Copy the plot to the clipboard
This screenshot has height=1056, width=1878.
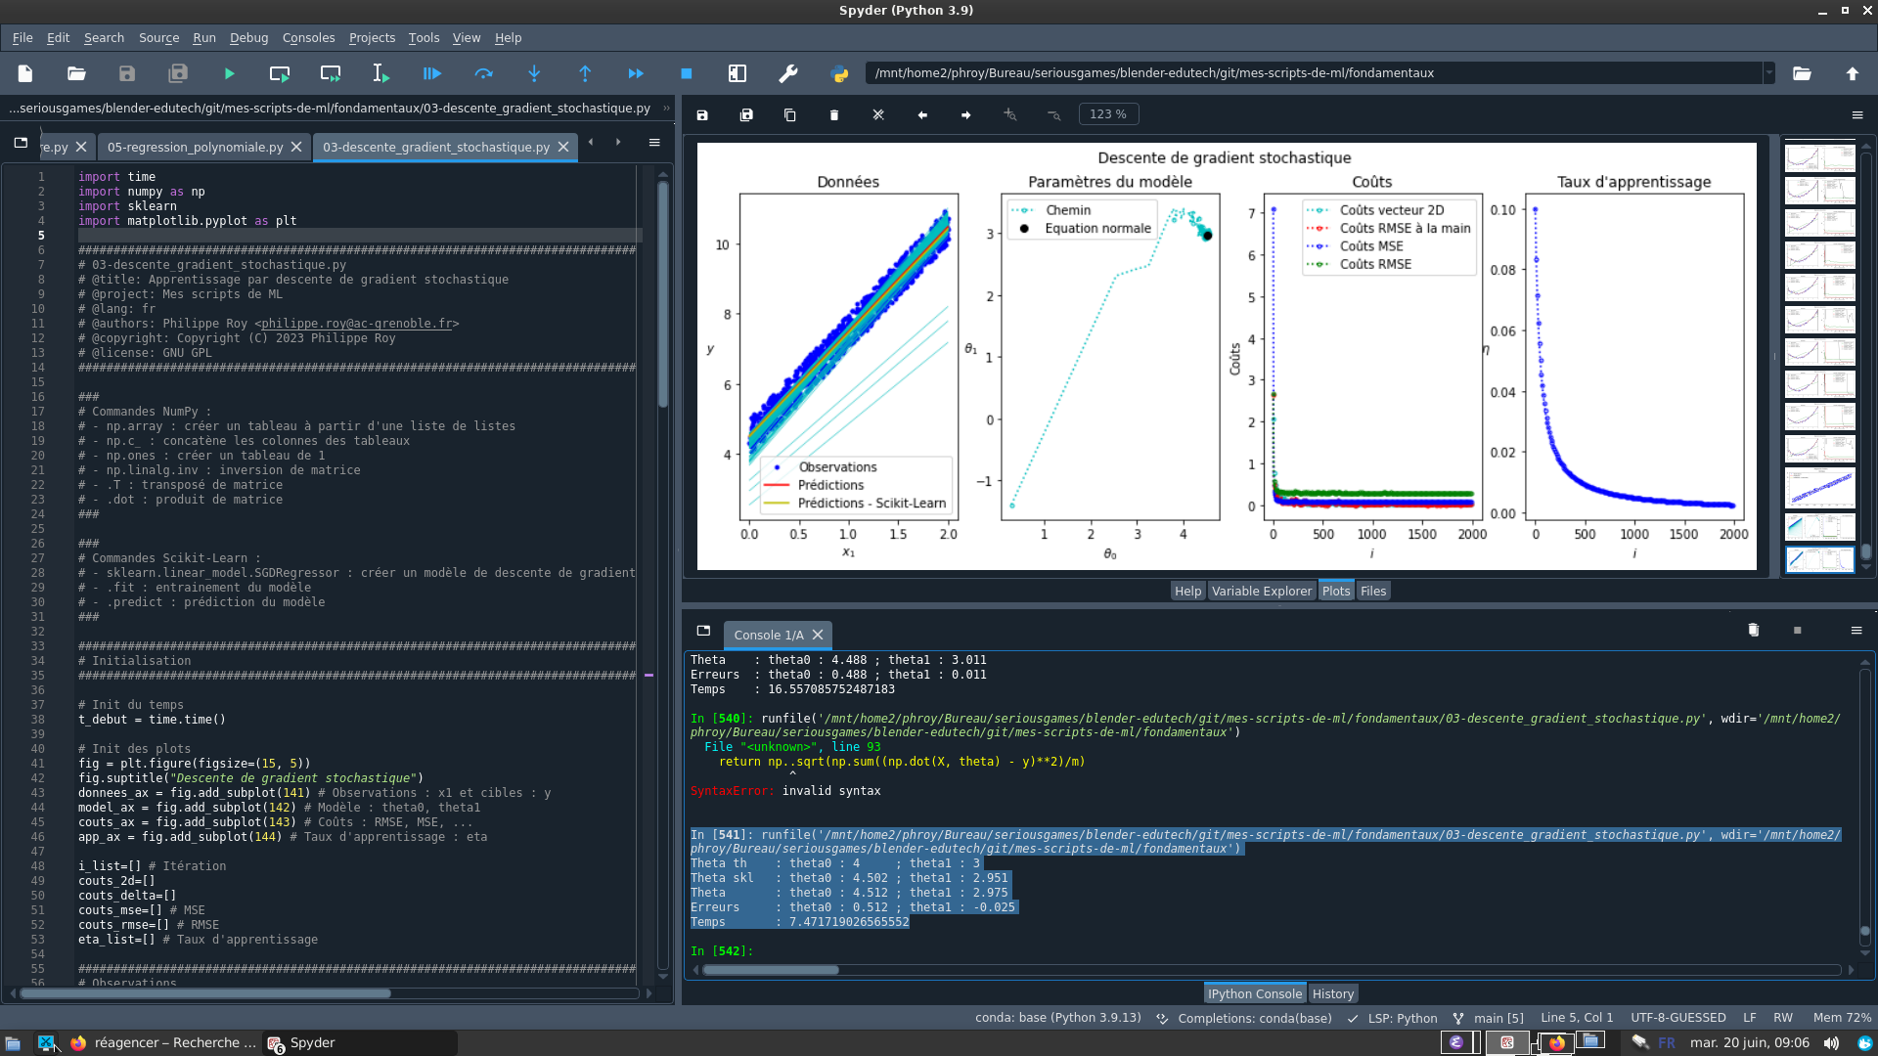[x=790, y=114]
